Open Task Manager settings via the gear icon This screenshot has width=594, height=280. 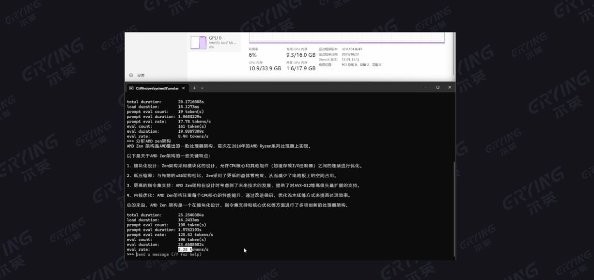click(130, 76)
